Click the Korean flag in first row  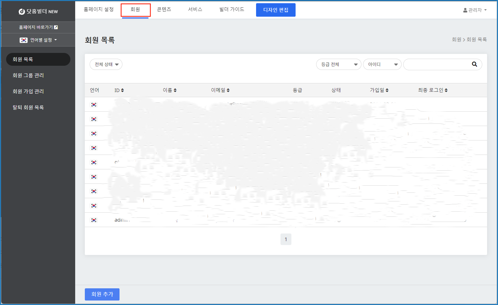point(94,105)
